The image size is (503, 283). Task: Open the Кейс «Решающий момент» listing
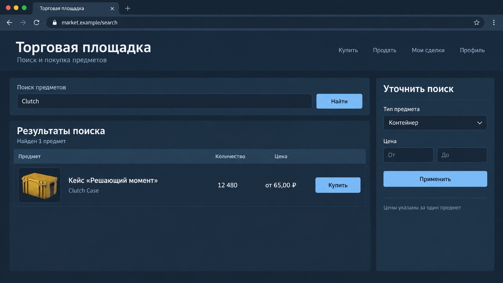(x=113, y=180)
